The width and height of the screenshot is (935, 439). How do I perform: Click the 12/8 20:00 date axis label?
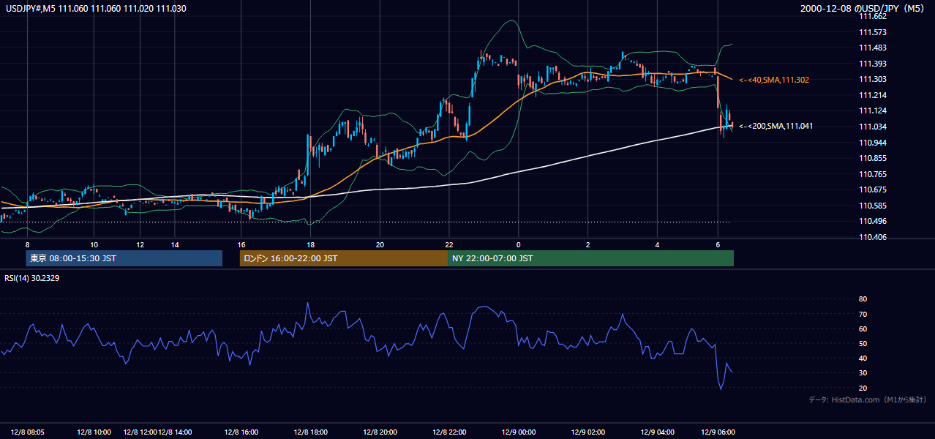coord(380,432)
